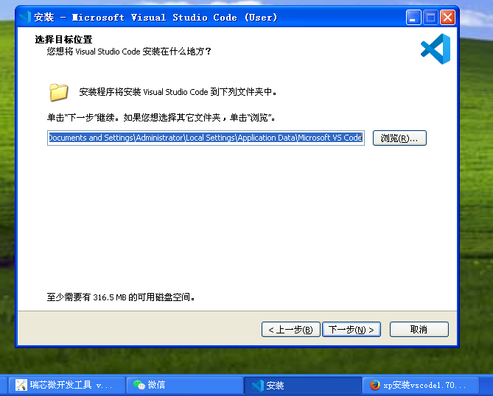The image size is (493, 396).
Task: Click the Browse (浏览) button
Action: coord(399,138)
